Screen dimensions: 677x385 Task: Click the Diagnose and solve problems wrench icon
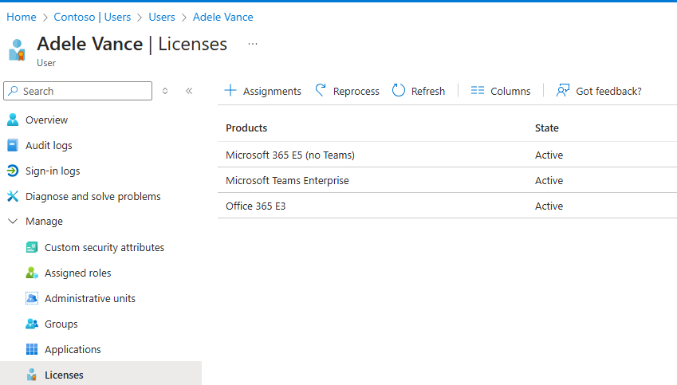click(13, 196)
